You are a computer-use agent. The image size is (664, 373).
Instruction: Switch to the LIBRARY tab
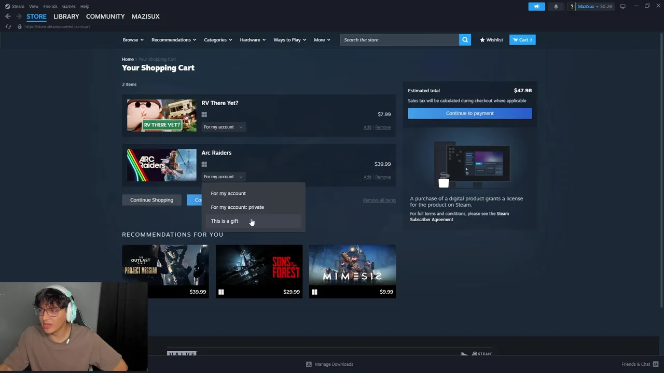point(66,17)
